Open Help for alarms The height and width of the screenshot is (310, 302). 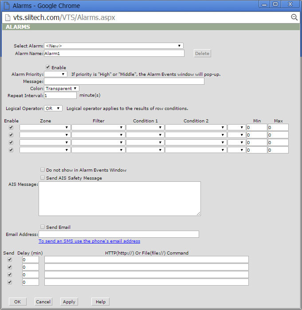100,302
